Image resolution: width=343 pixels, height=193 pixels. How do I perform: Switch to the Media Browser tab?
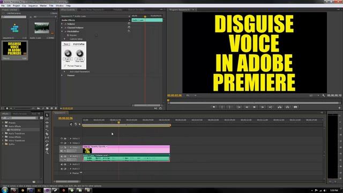pos(20,114)
